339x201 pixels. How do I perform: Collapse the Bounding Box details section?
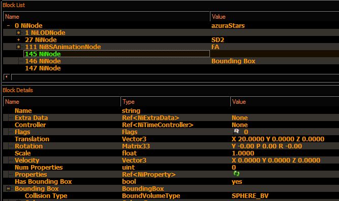[x=8, y=189]
